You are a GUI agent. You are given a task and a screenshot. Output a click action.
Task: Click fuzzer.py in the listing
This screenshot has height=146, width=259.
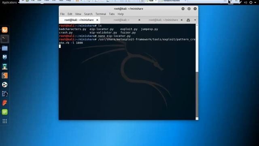[128, 32]
